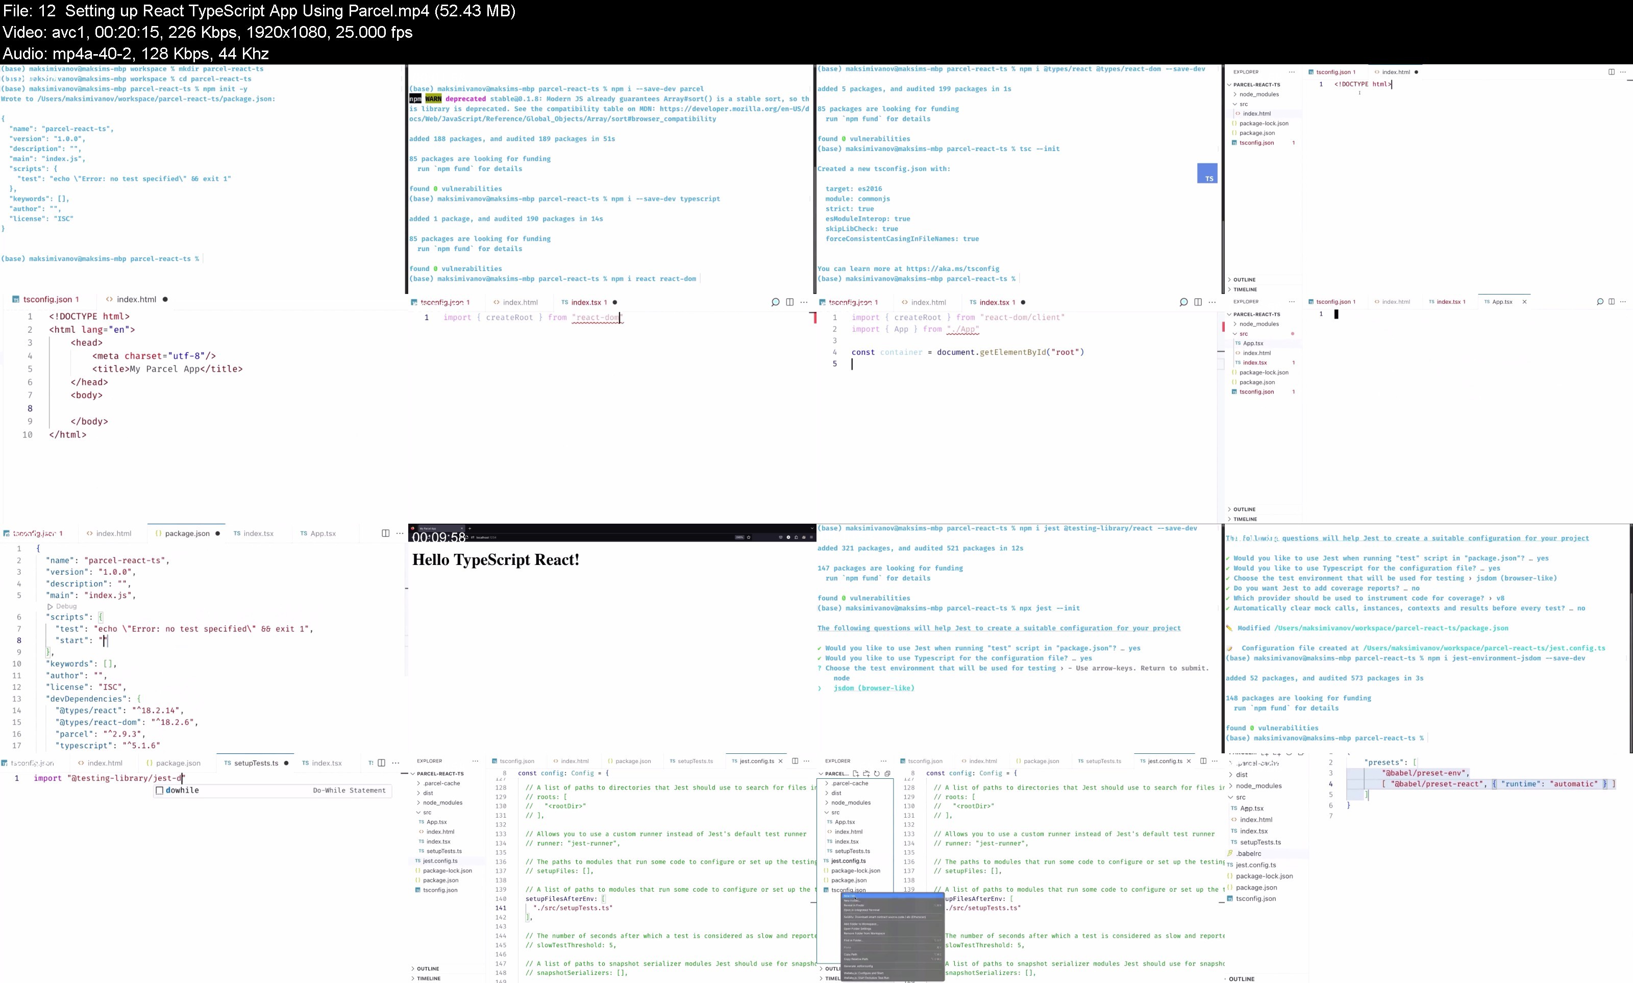
Task: Click search icon above the single-line createRoot import editor
Action: coord(776,302)
